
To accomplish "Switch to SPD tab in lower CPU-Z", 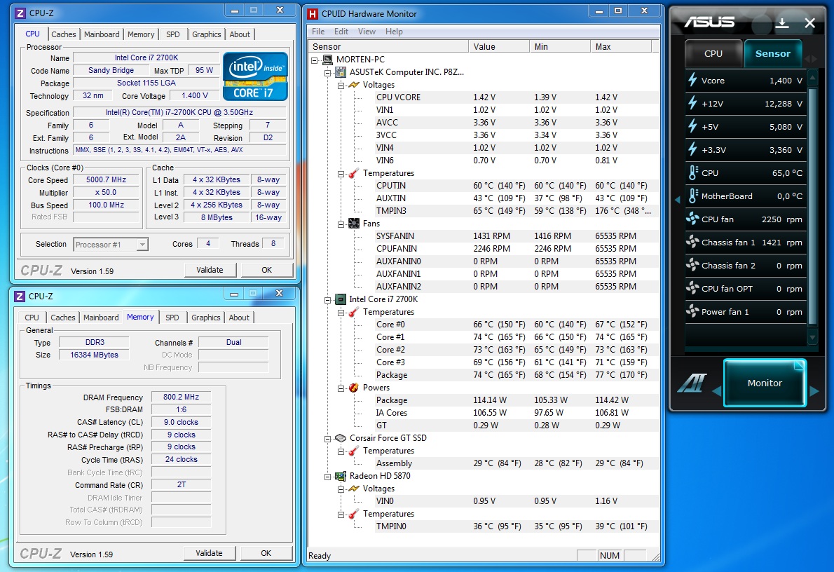I will pos(172,318).
